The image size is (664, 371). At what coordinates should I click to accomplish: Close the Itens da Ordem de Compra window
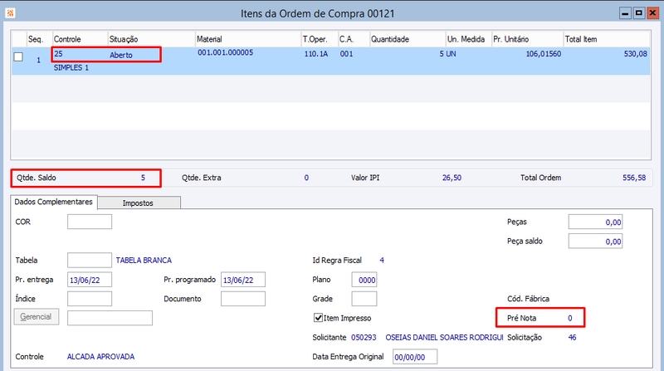[x=653, y=13]
